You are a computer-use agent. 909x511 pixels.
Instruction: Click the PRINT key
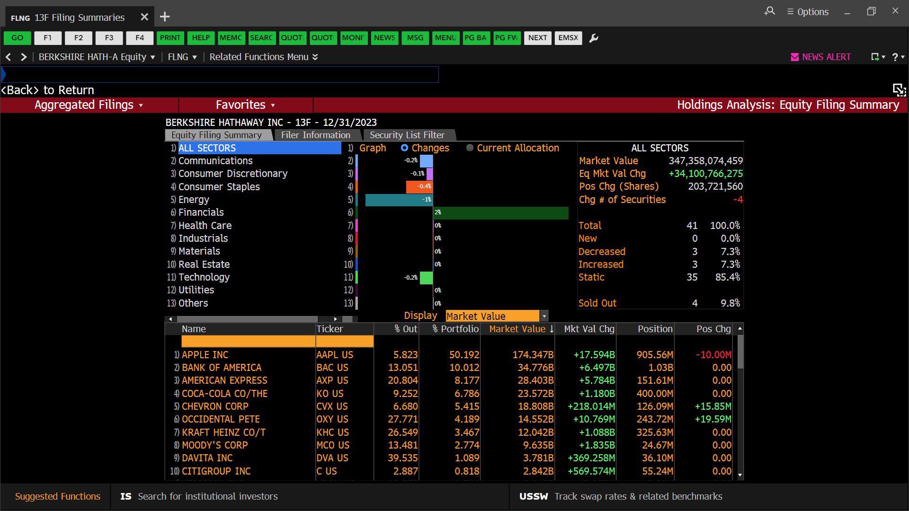coord(170,38)
